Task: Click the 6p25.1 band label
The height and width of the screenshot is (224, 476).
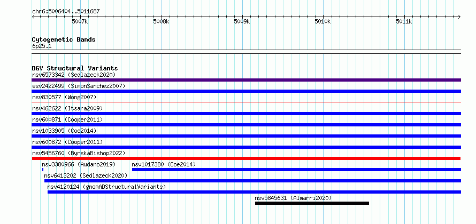Action: tap(42, 46)
